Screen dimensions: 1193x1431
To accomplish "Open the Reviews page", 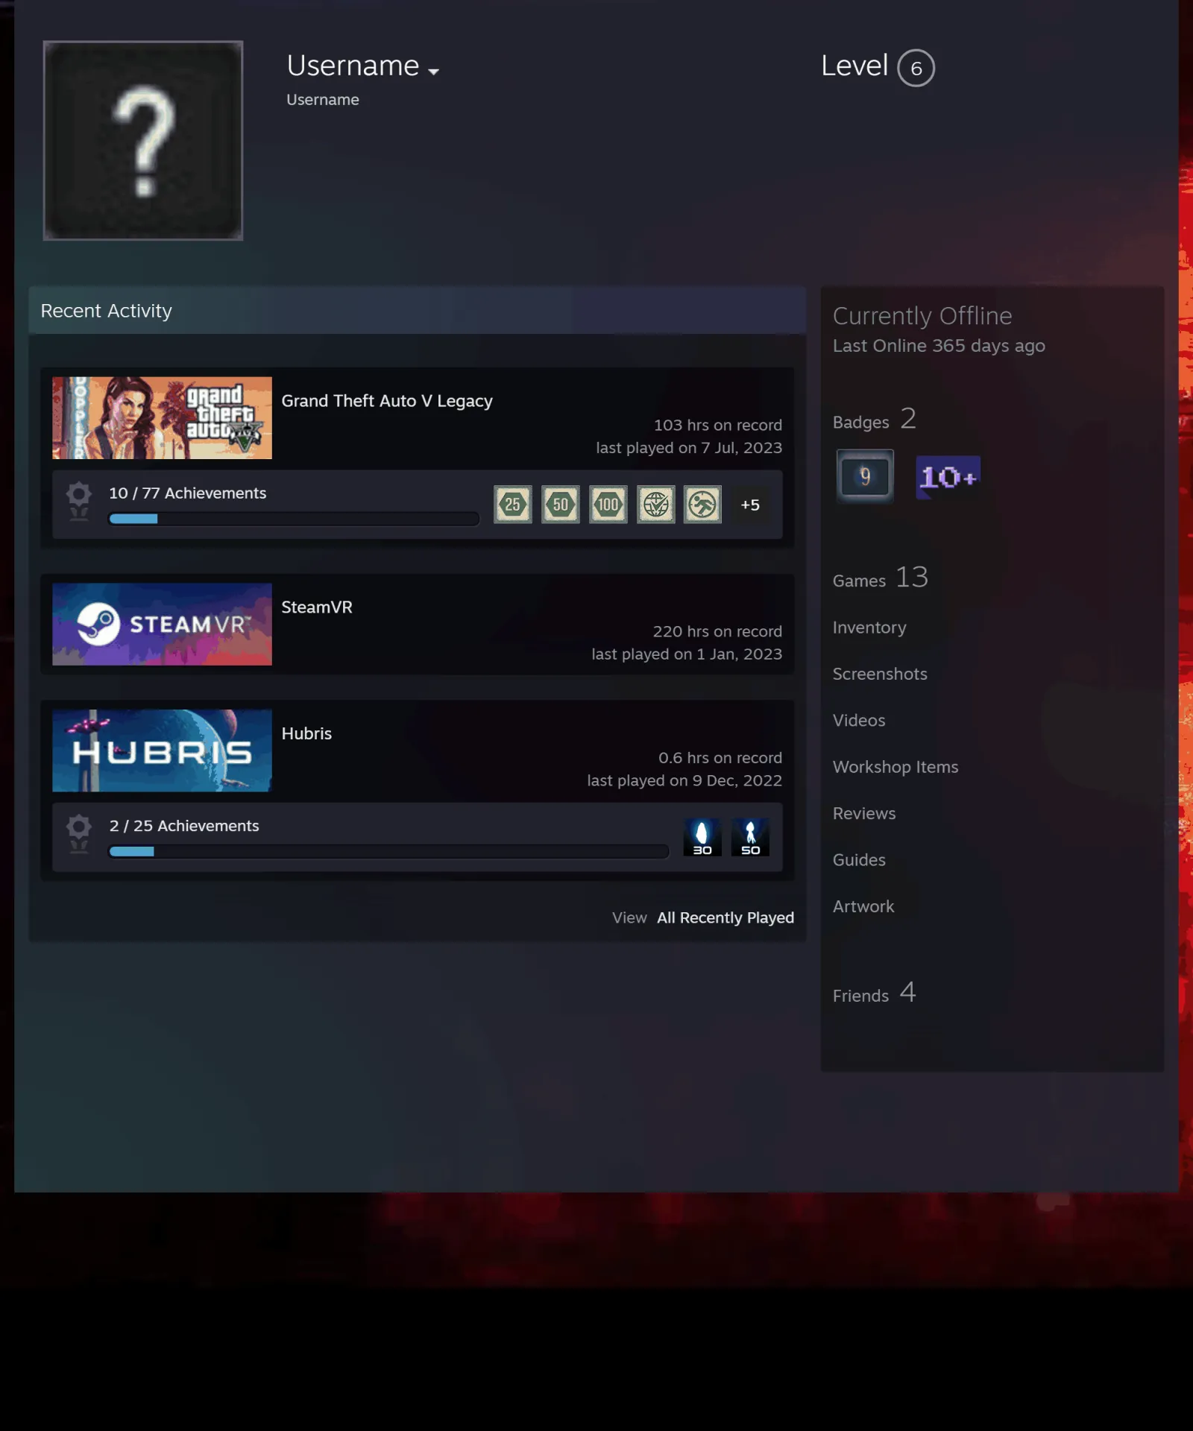I will tap(864, 813).
